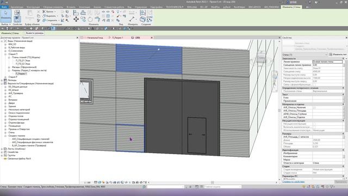The height and width of the screenshot is (196, 348).
Task: Click the Copy to clipboard icon
Action: tap(39, 16)
